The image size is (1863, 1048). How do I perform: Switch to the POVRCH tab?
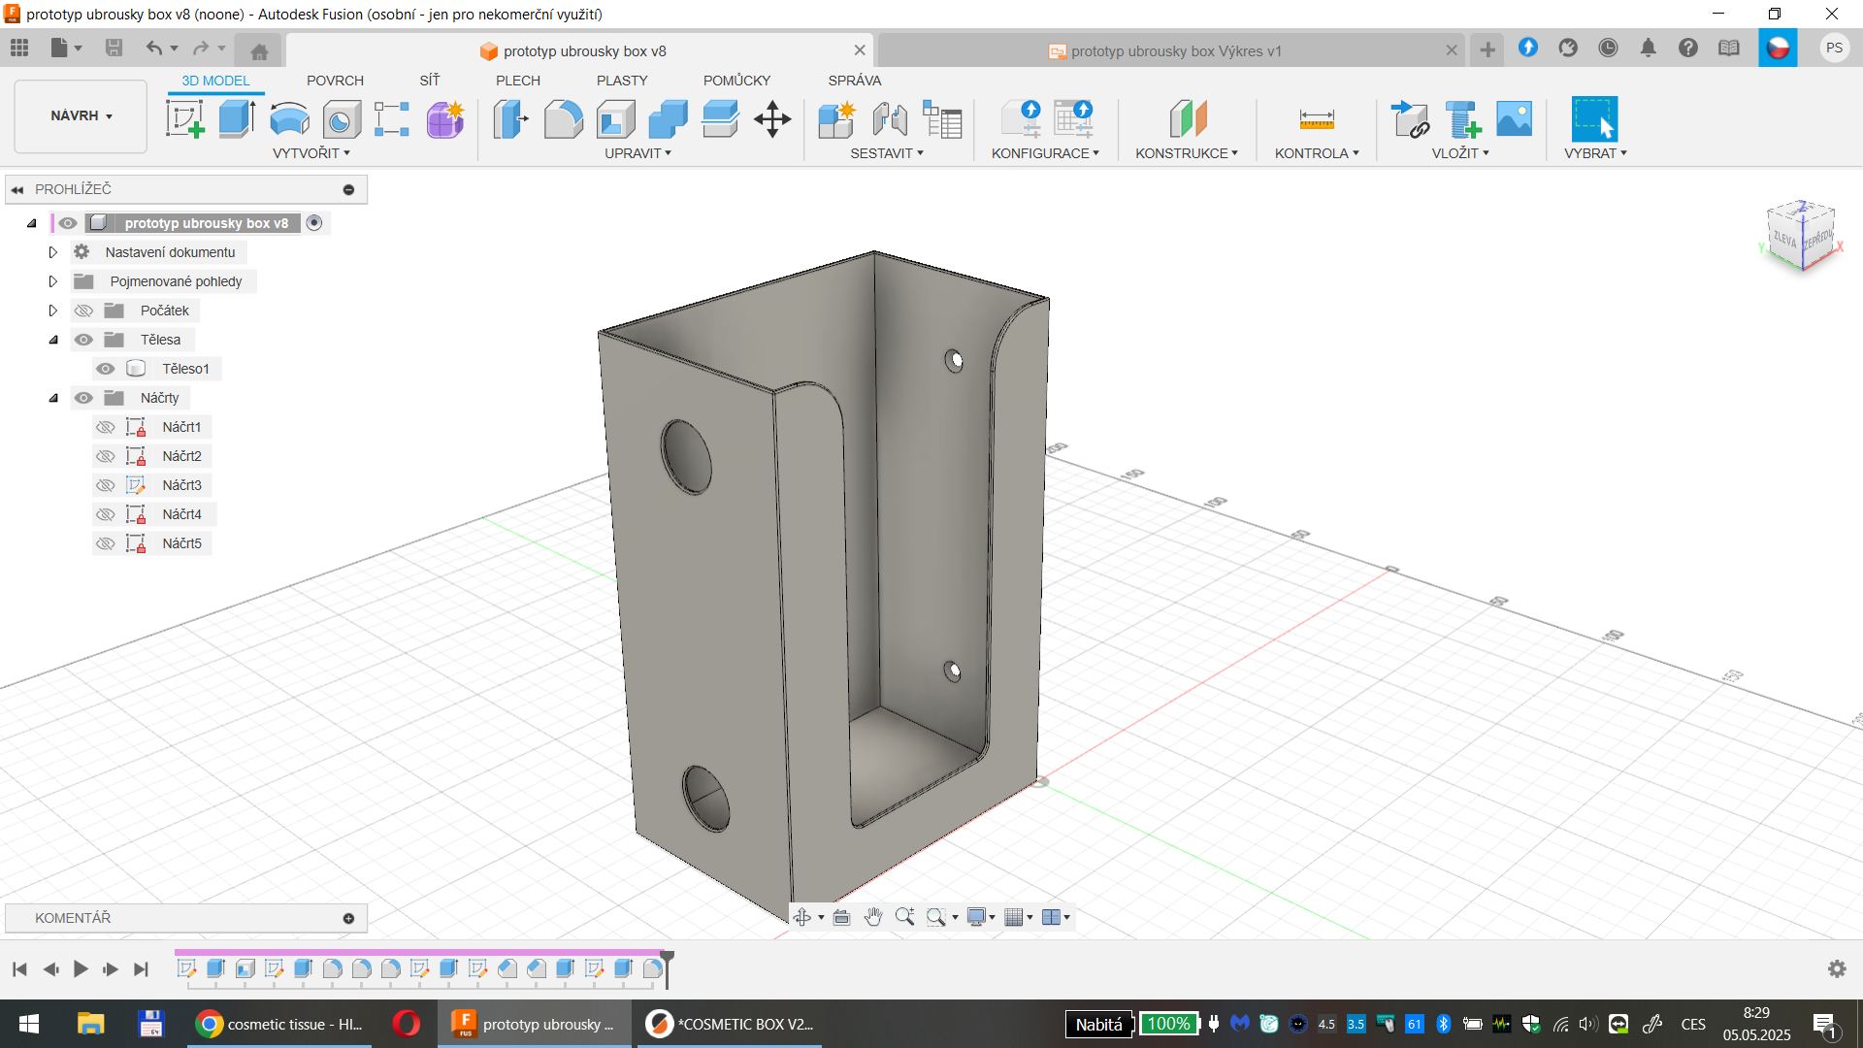(335, 81)
